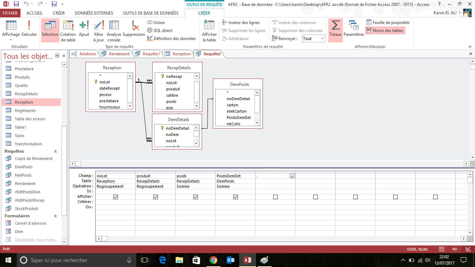The width and height of the screenshot is (475, 267).
Task: Collapse the navigation pane with chevrons
Action: tap(64, 56)
